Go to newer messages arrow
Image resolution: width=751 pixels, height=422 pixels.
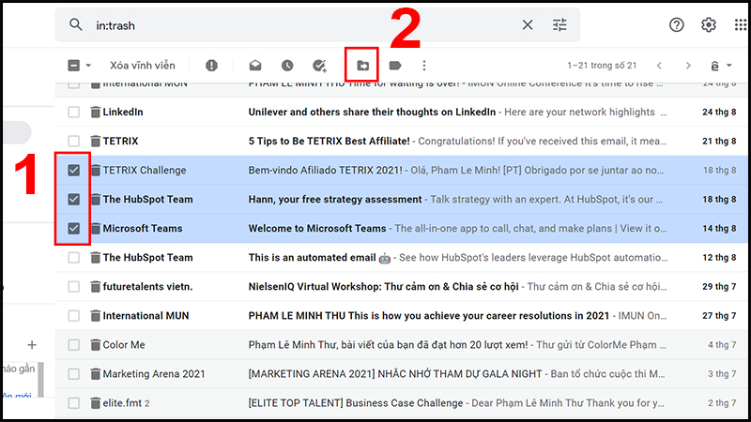click(x=659, y=66)
